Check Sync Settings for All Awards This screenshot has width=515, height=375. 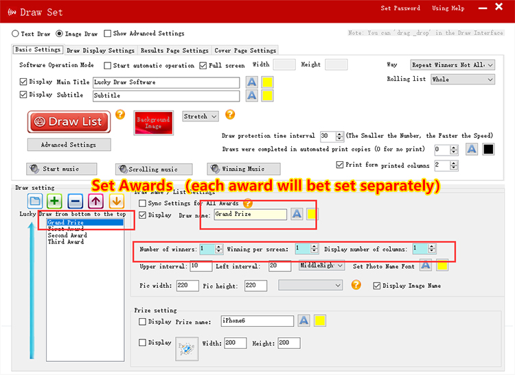pyautogui.click(x=143, y=204)
